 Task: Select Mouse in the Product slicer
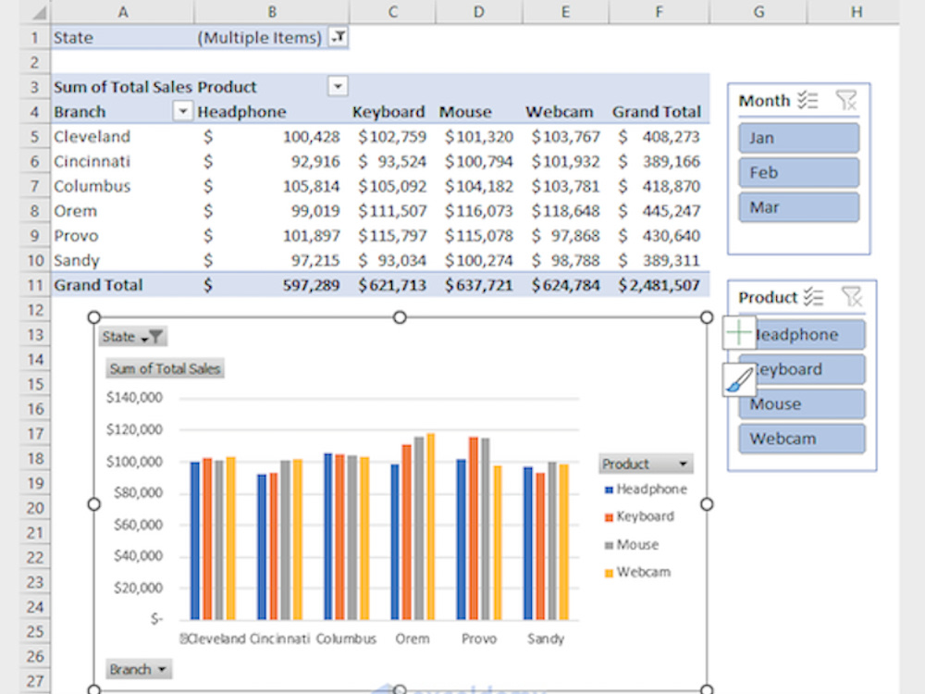[802, 404]
